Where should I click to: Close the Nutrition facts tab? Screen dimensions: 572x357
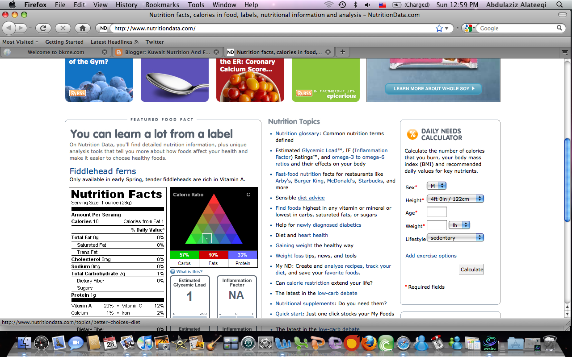(x=328, y=52)
